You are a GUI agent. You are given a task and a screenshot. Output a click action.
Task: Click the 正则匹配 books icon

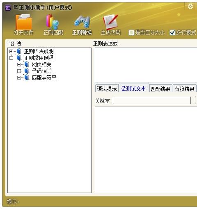(53, 22)
